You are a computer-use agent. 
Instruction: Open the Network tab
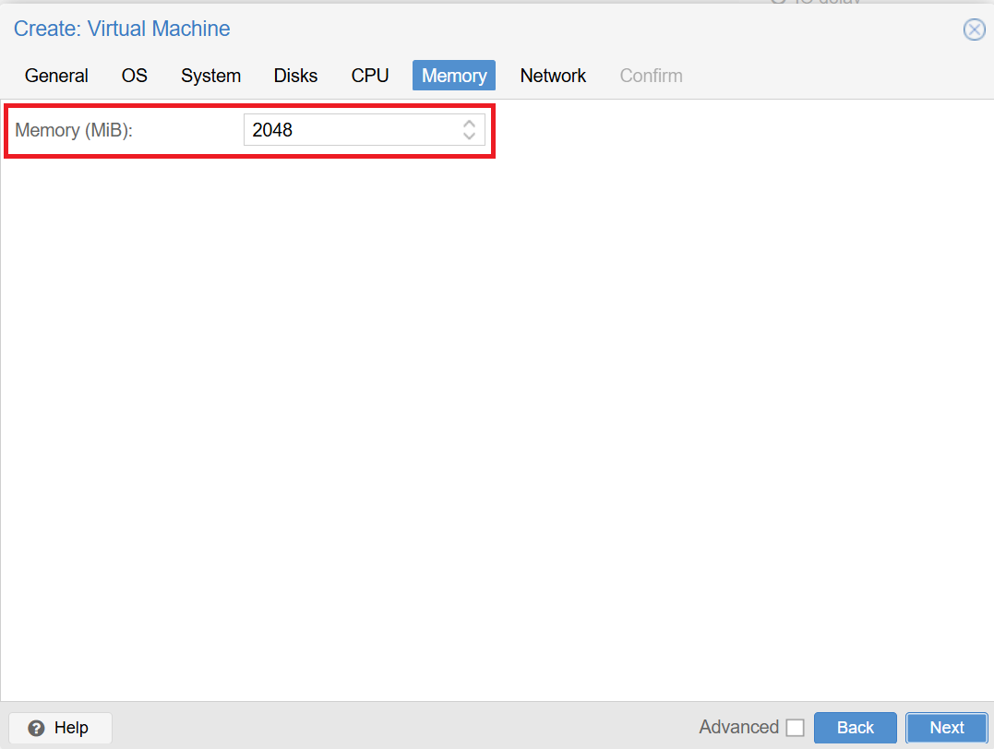coord(553,76)
